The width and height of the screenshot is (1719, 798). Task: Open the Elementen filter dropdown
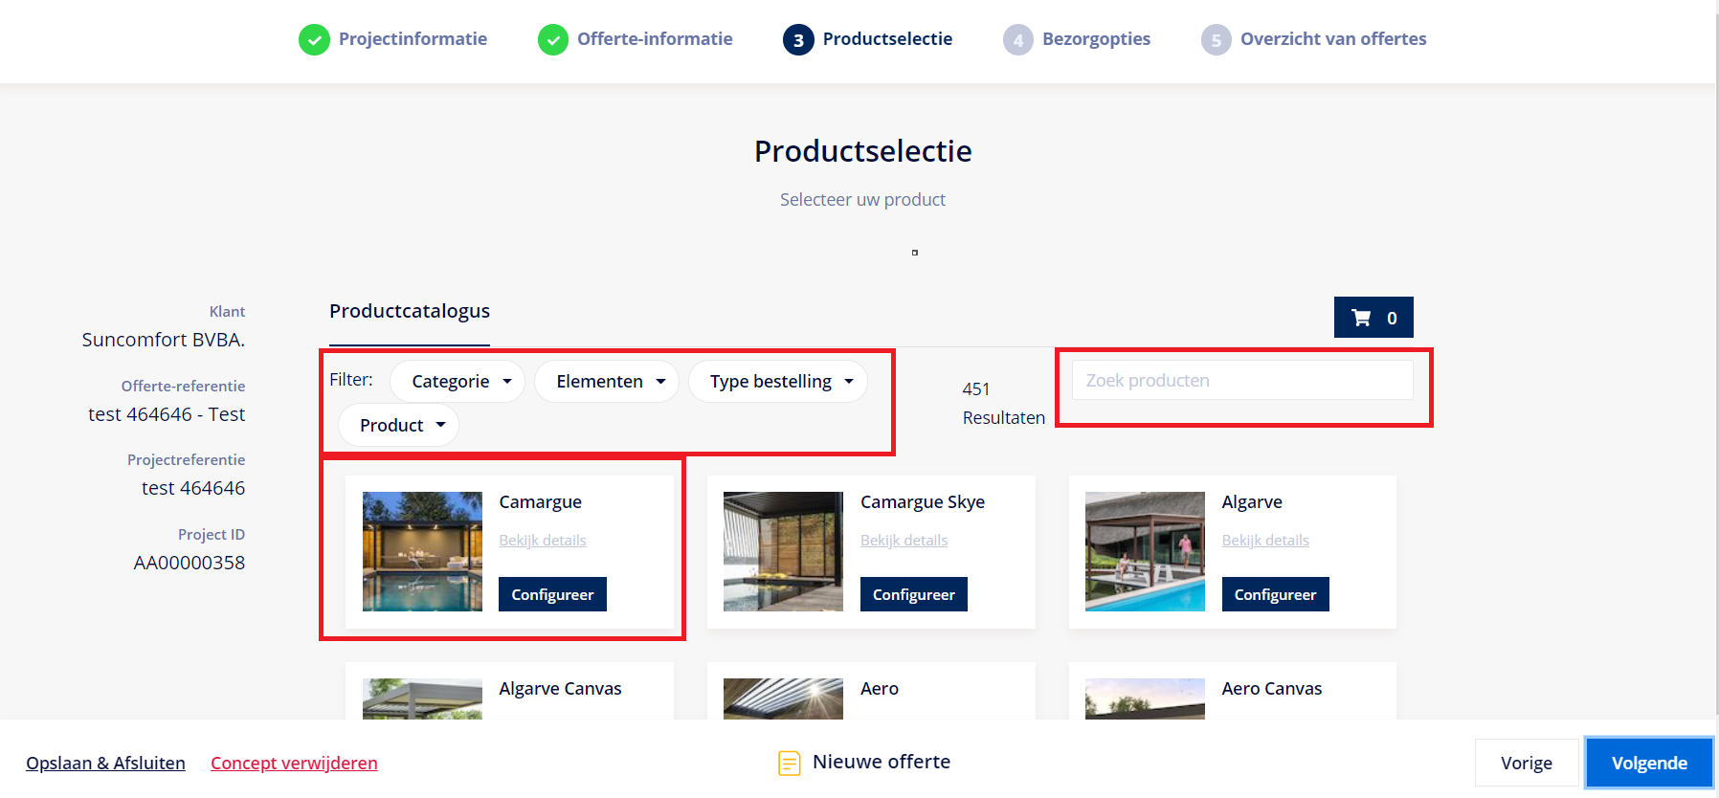click(607, 382)
